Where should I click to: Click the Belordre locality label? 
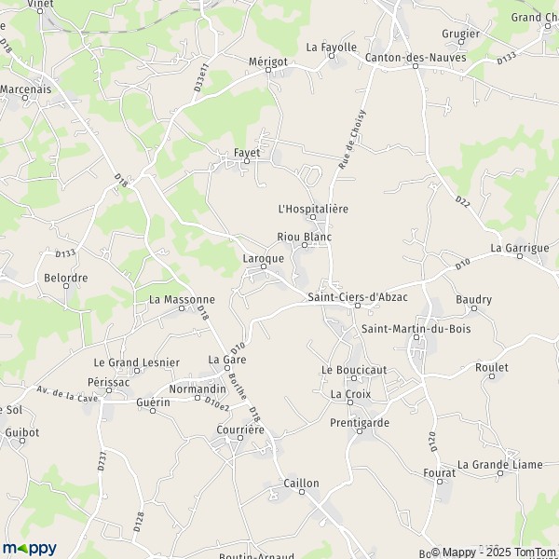(x=66, y=278)
